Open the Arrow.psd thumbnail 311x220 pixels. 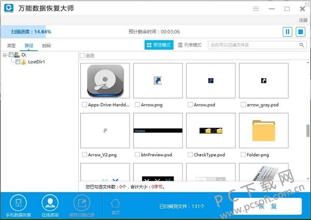pos(211,81)
